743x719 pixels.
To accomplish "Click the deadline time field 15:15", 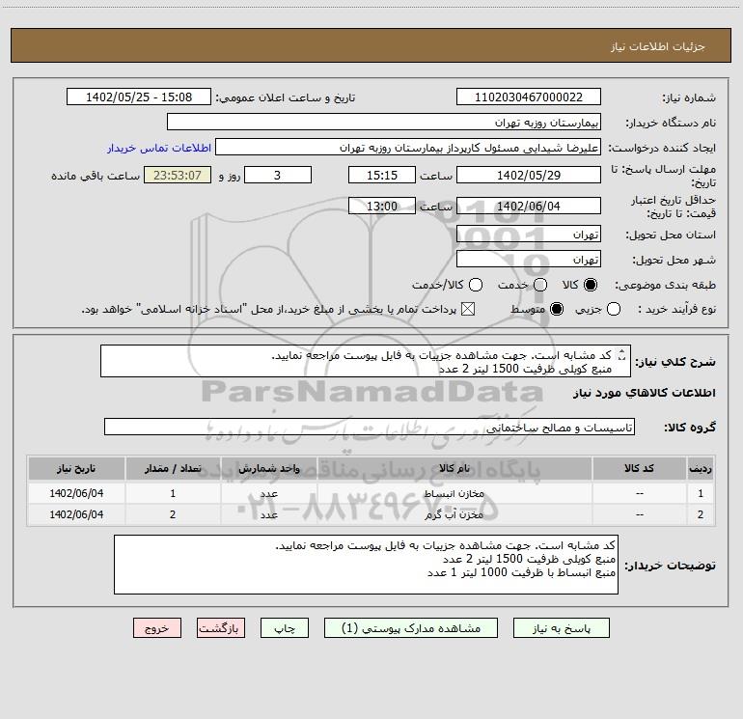I will (x=382, y=175).
